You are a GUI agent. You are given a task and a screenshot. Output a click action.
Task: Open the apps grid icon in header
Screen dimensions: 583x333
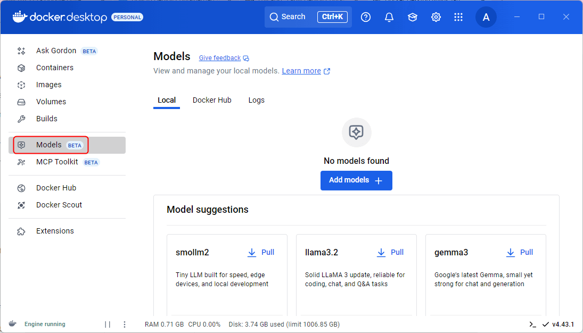point(458,17)
